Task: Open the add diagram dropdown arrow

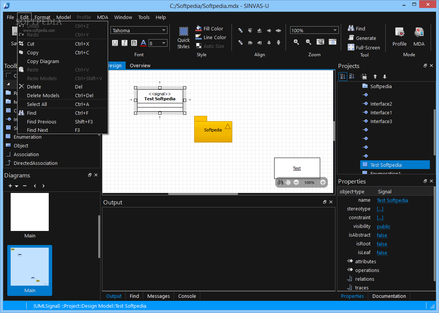Action: 16,186
